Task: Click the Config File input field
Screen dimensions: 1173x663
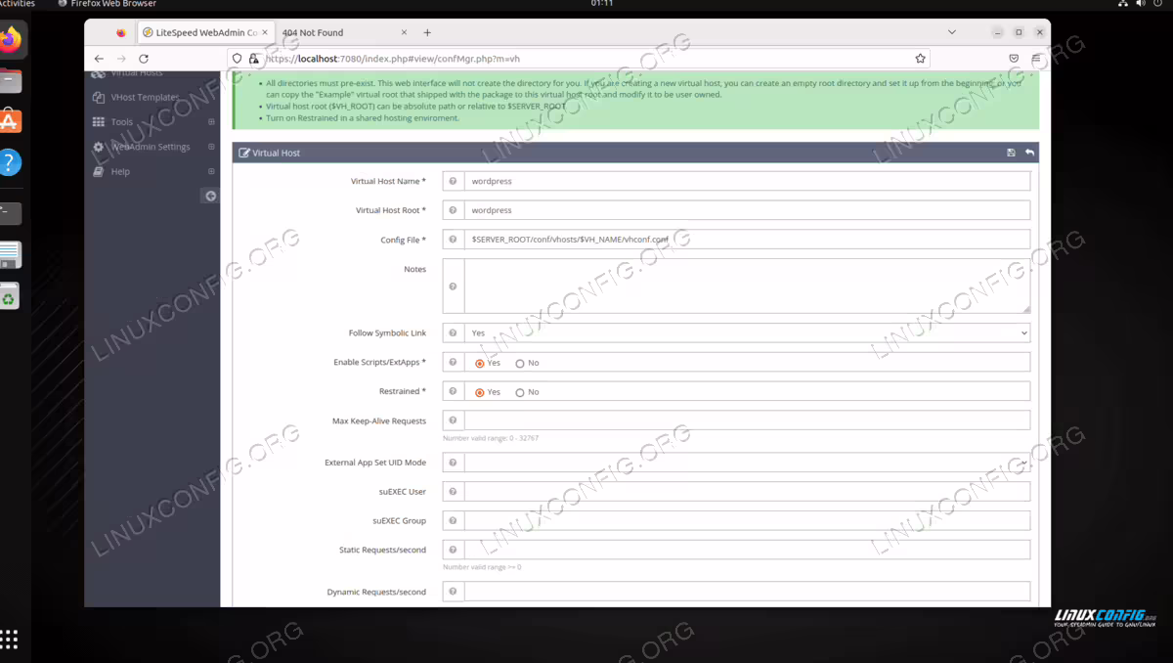Action: (x=747, y=240)
